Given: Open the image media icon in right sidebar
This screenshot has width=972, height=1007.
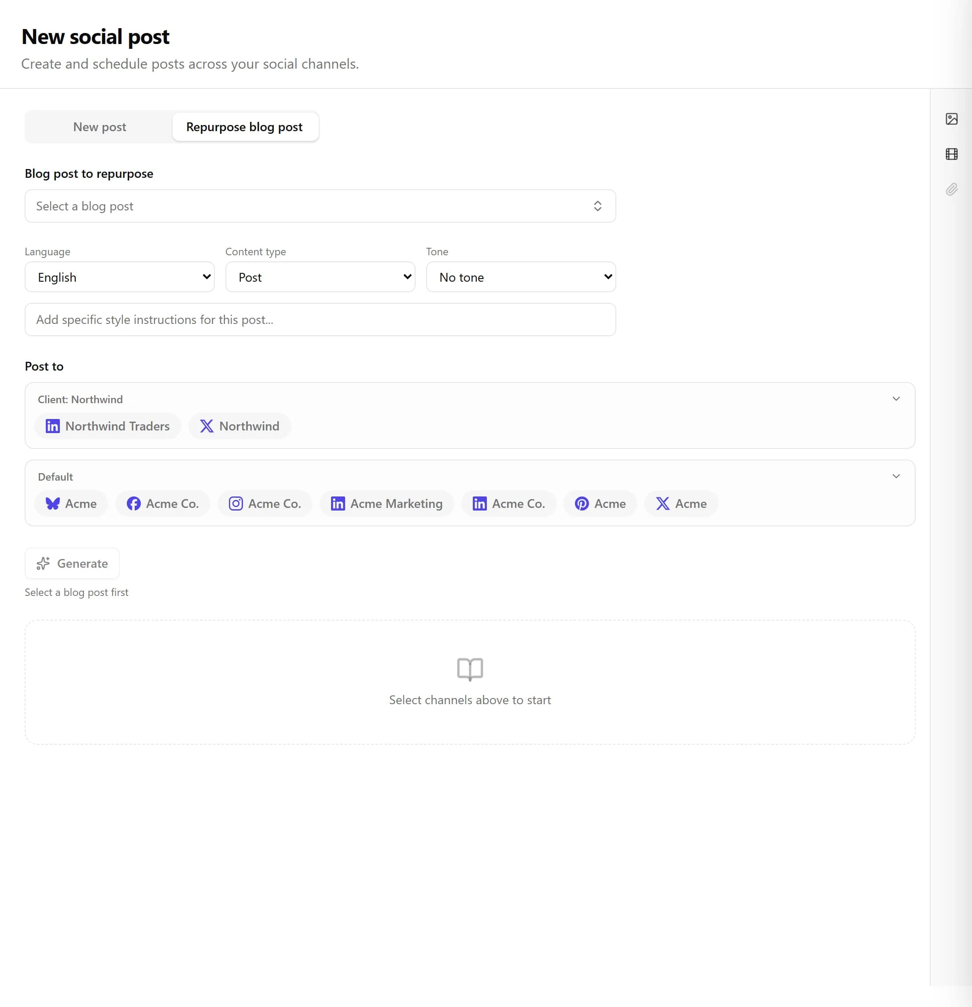Looking at the screenshot, I should 951,119.
